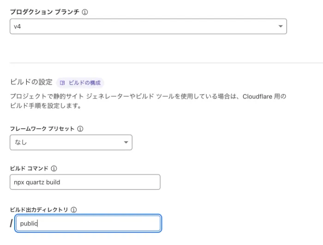
Task: Click the プロダクション ブランチ label text
Action: pos(44,12)
